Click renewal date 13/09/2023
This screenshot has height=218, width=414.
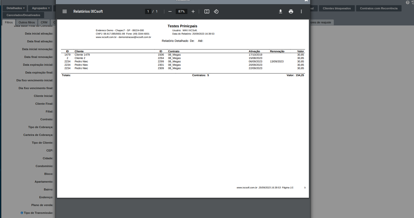[x=277, y=62]
